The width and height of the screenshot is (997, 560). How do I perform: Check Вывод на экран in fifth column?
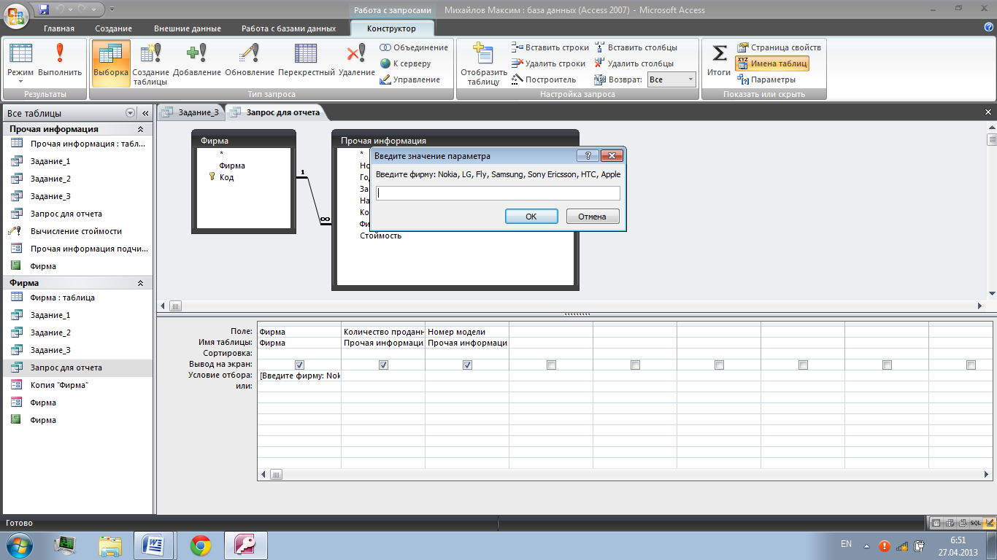click(x=635, y=365)
